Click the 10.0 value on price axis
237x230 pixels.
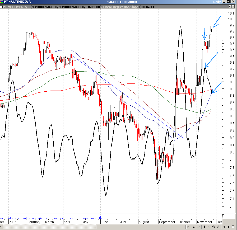[x=231, y=19]
